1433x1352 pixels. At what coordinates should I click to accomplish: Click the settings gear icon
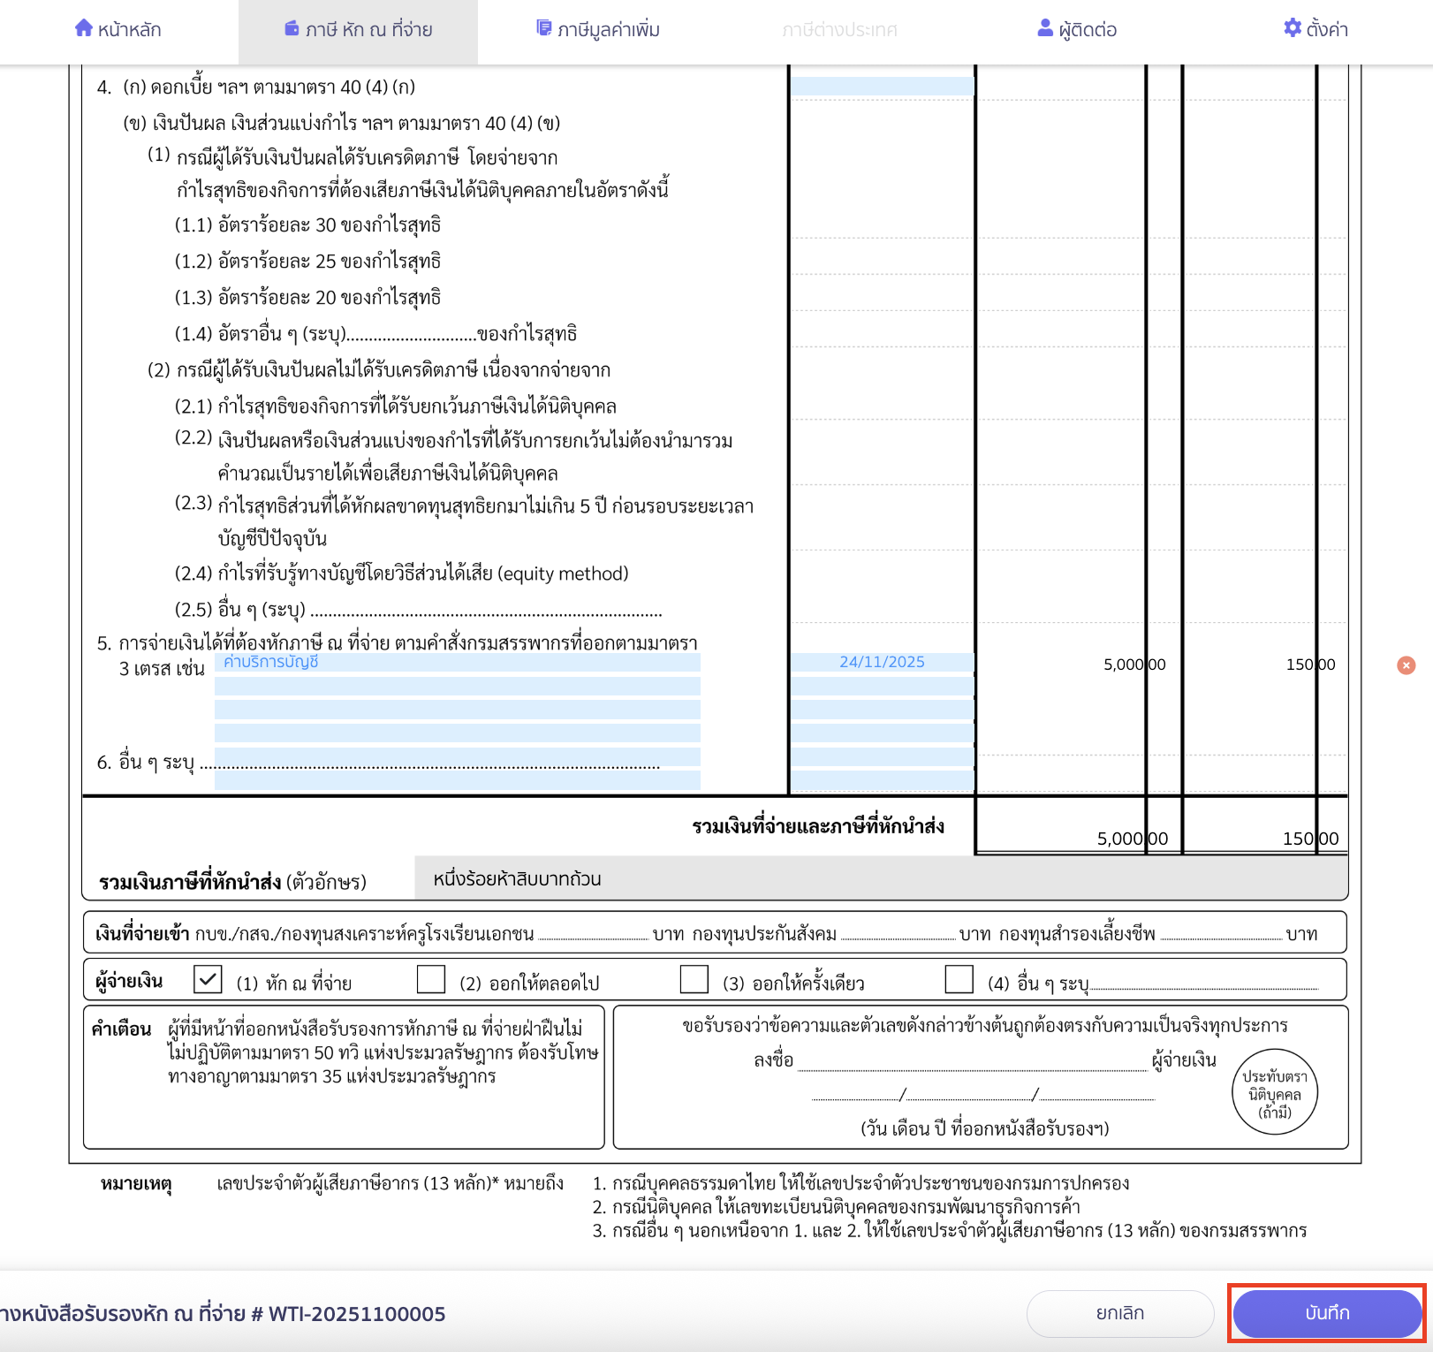1293,28
